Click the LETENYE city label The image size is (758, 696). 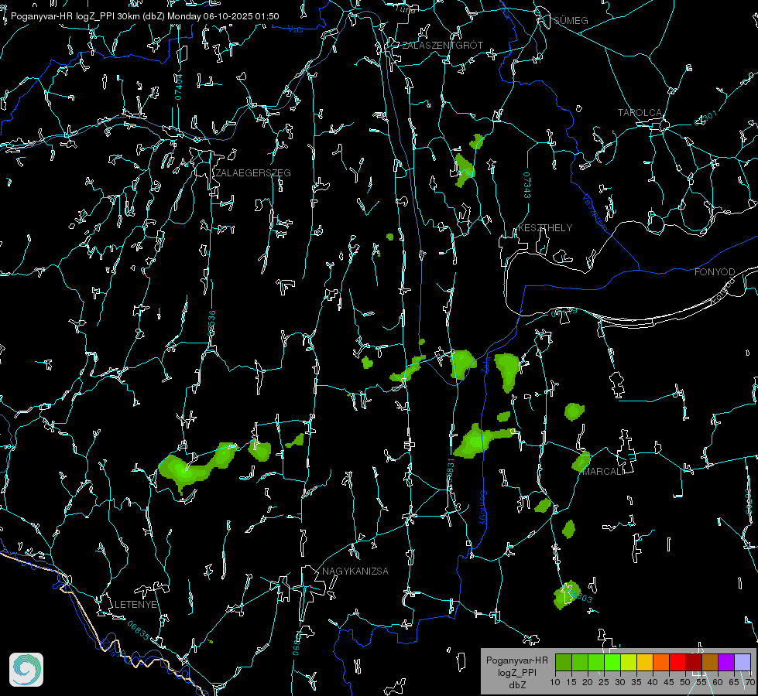point(135,604)
